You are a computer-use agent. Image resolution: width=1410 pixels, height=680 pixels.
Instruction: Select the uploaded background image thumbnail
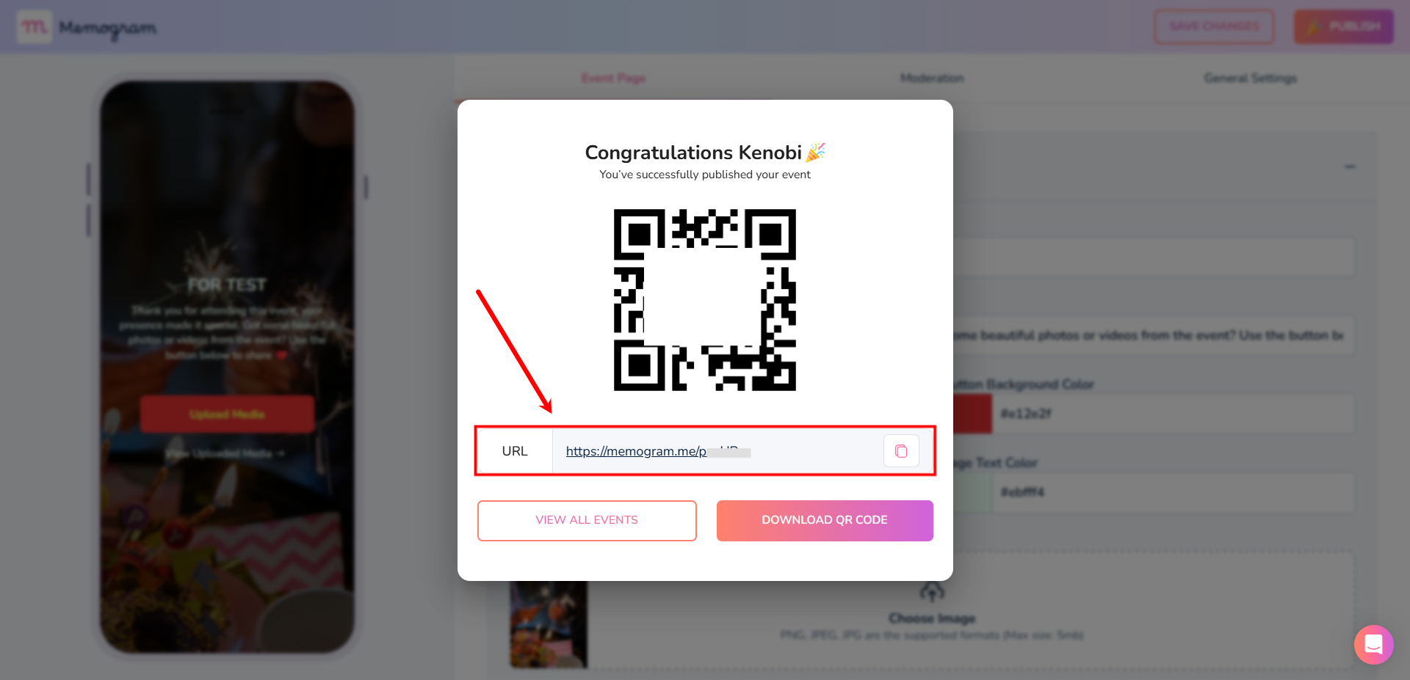click(549, 624)
